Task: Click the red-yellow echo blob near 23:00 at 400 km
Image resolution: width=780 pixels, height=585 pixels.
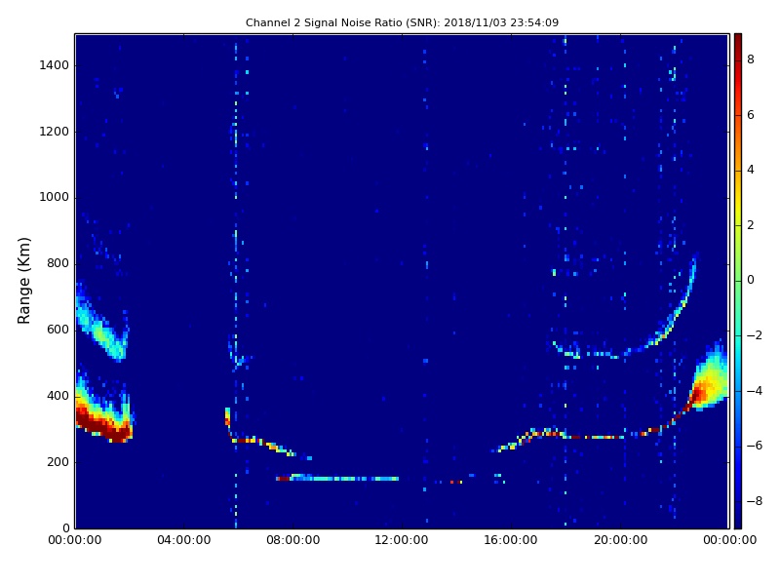Action: (709, 383)
